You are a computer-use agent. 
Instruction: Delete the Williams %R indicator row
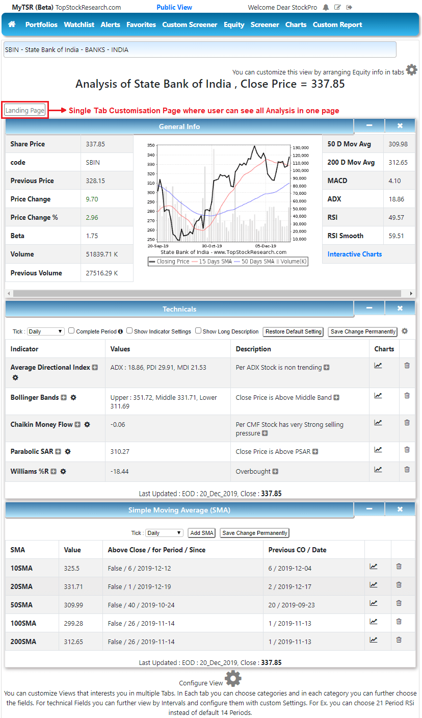pyautogui.click(x=406, y=471)
